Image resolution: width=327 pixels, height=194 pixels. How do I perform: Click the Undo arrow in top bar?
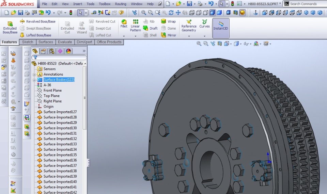tap(211, 3)
